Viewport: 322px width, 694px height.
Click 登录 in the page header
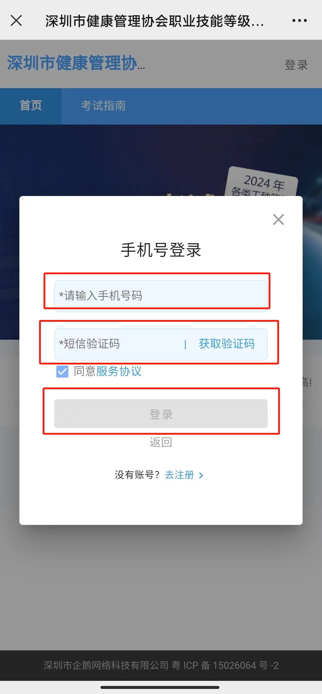(x=297, y=65)
